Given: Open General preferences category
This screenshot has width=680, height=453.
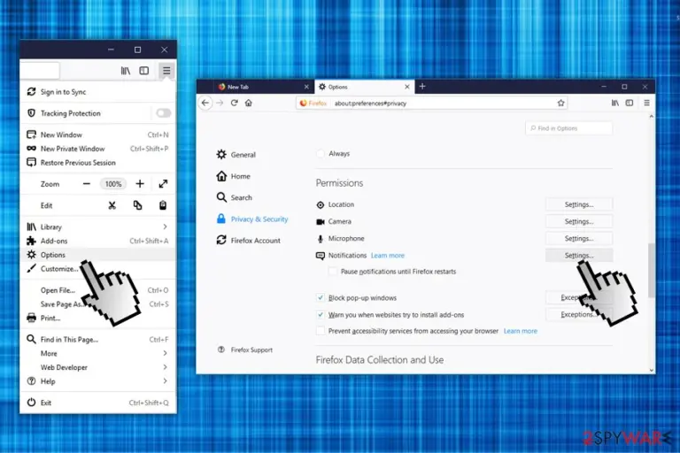Looking at the screenshot, I should coord(236,155).
